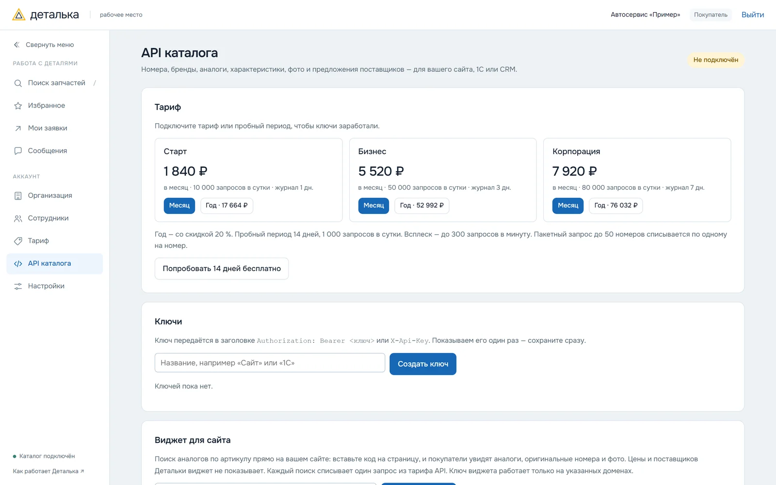Click the arrow icon next to Мои заявки
Screen dimensions: 776x485
click(x=18, y=129)
